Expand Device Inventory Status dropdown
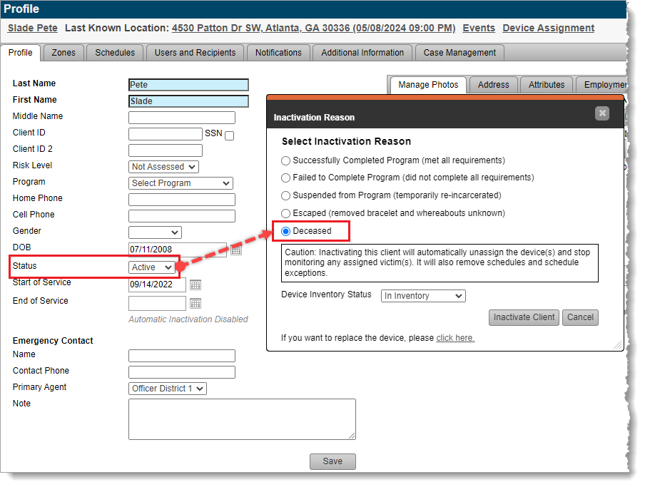The image size is (645, 487). 422,296
